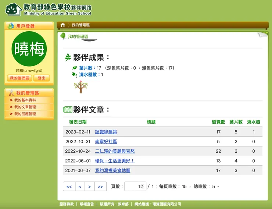Click watering can count 1 in 認識綠建築 row
Image resolution: width=272 pixels, height=209 pixels.
coord(254,132)
